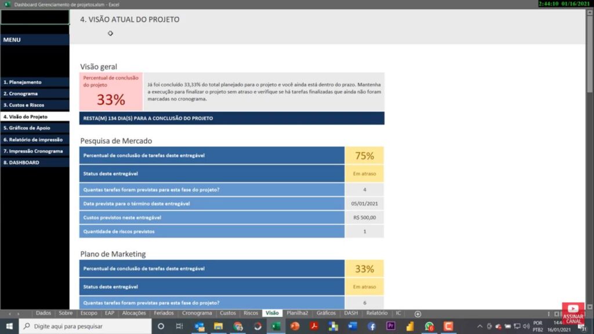Open Microsoft Edge from the taskbar
Viewport: 594px width, 334px height.
tap(258, 325)
